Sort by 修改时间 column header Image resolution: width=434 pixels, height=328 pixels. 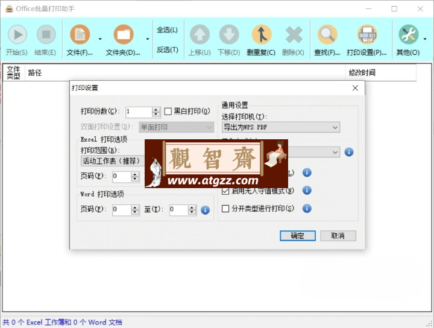click(x=380, y=73)
